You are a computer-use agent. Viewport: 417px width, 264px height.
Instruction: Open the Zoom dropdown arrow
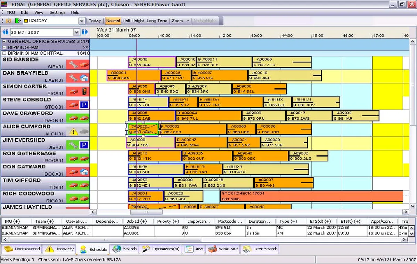(188, 21)
